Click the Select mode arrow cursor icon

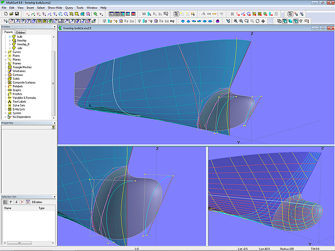click(x=290, y=14)
